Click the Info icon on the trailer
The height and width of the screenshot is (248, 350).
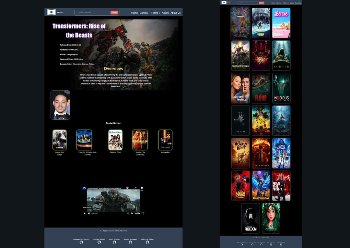pos(142,188)
